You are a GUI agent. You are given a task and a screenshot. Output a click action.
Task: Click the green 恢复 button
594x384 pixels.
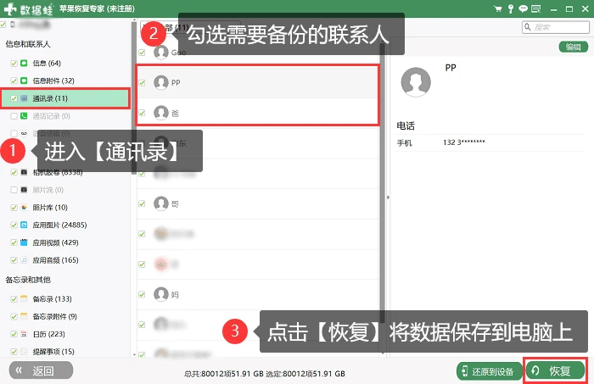tap(555, 370)
